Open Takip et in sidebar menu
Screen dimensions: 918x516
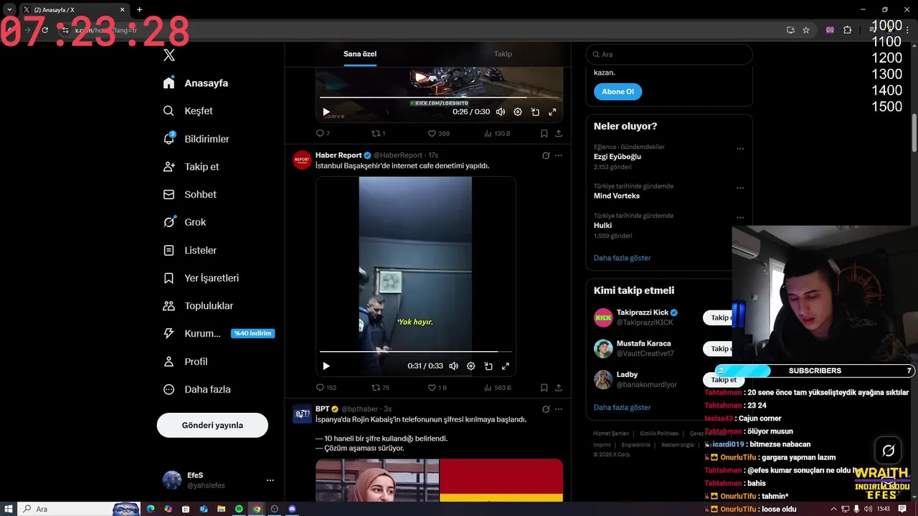point(191,167)
